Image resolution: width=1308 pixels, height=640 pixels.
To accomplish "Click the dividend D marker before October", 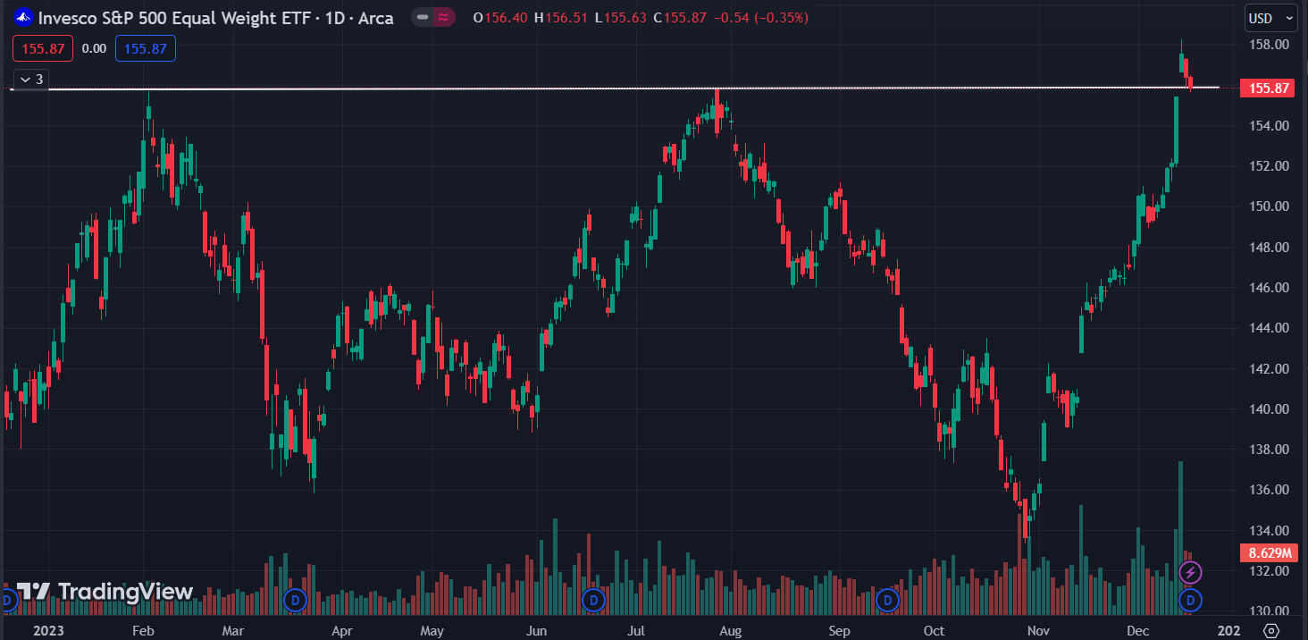I will click(887, 599).
